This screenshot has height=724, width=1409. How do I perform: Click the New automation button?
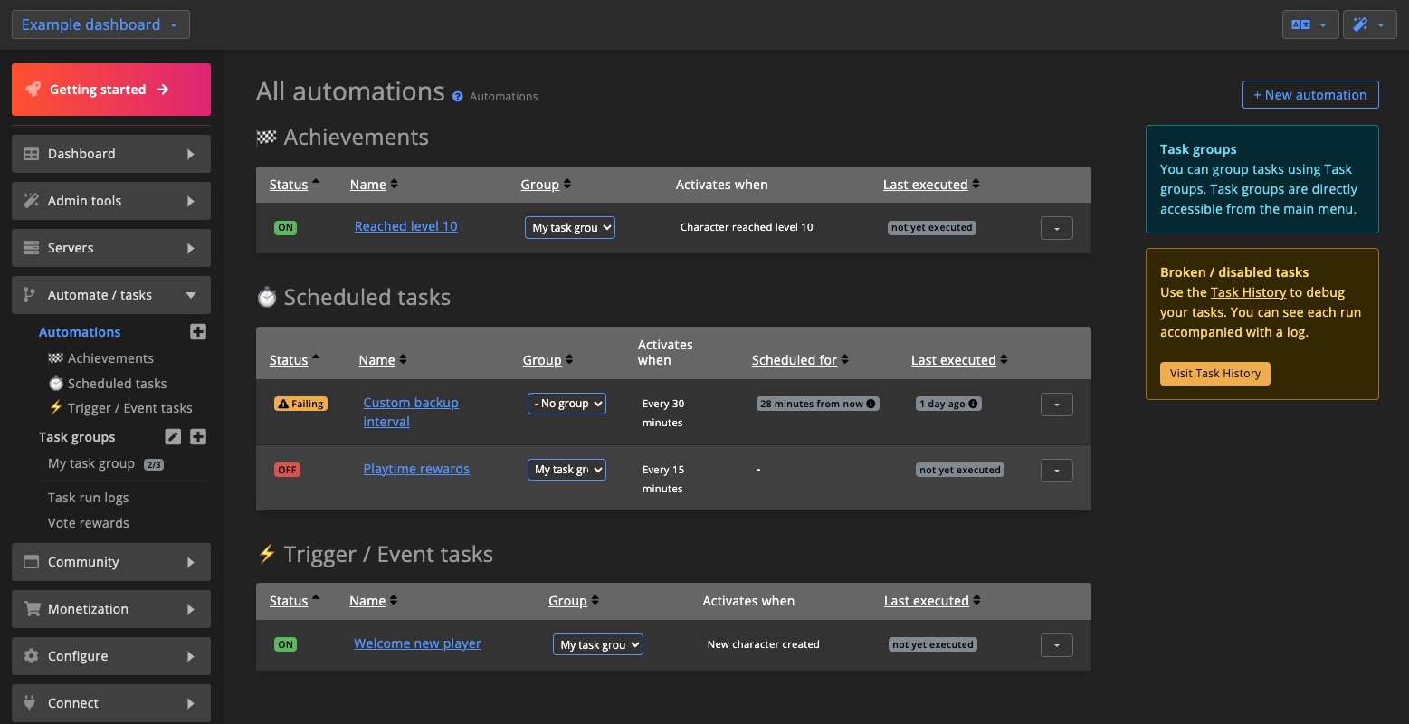[1309, 94]
